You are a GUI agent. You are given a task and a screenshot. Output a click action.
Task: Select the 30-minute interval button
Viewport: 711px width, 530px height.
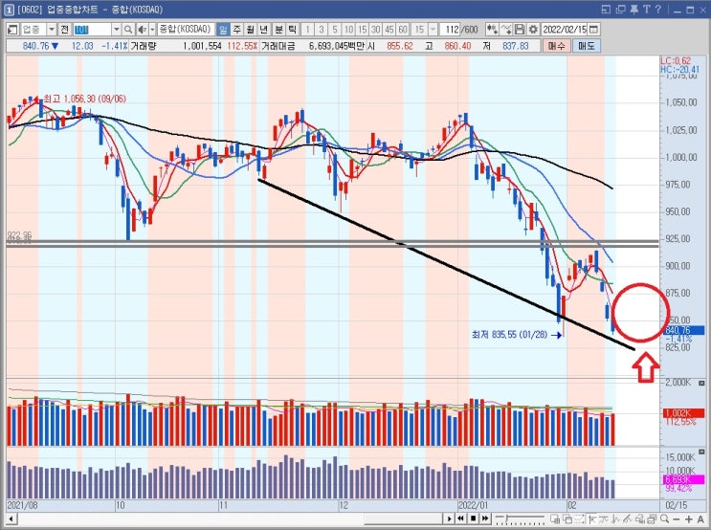coord(375,30)
